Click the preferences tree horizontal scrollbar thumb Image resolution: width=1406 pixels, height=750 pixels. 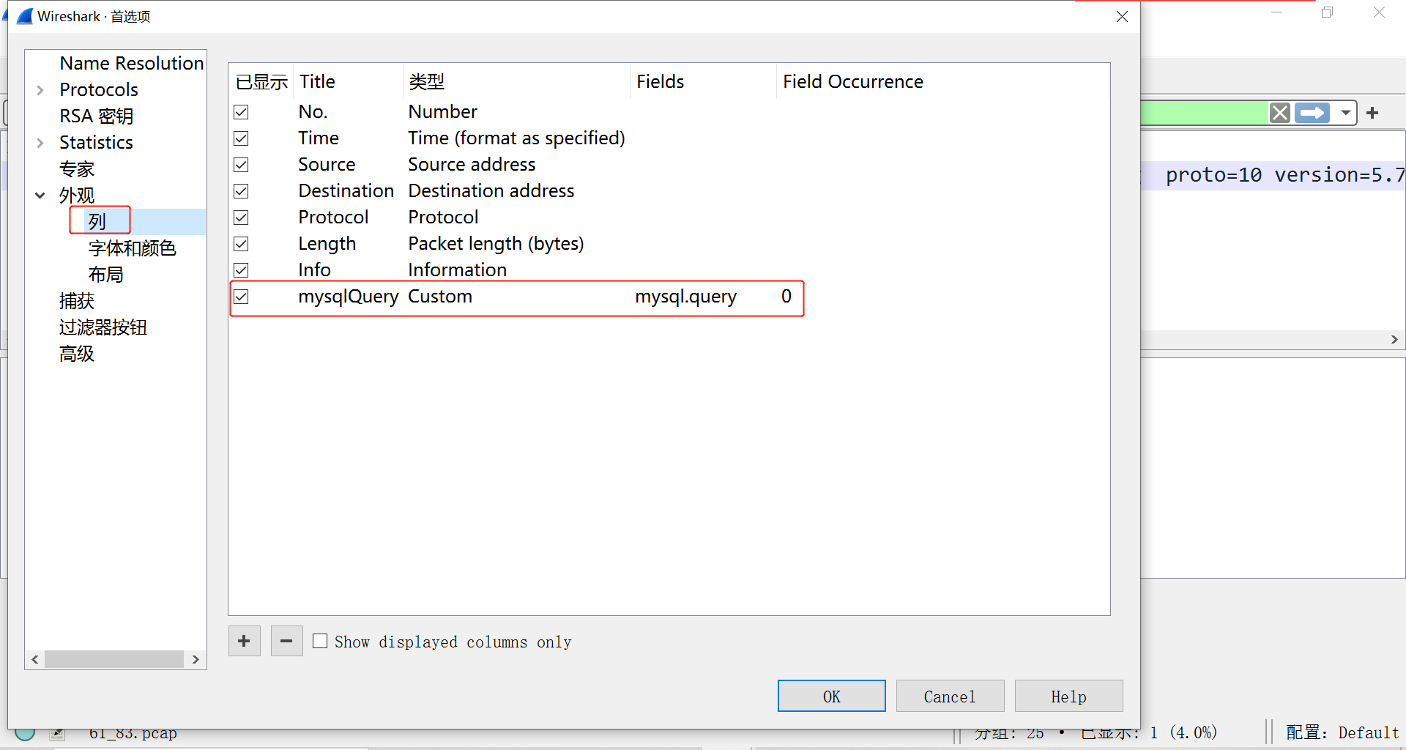point(114,659)
